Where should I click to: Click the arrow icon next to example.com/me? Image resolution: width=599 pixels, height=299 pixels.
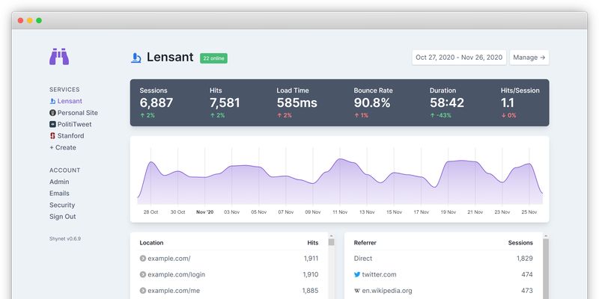[143, 291]
